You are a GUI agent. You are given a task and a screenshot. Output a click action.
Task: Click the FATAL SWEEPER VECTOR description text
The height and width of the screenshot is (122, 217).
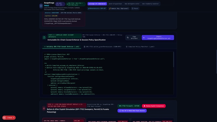[62, 21]
